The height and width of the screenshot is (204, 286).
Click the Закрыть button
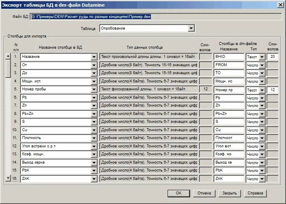229,193
